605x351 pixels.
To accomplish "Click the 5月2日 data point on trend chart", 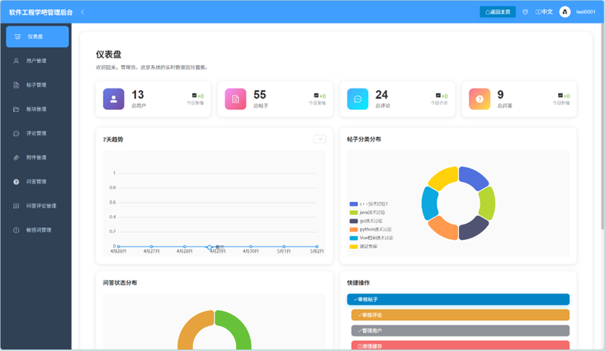I will tap(317, 247).
